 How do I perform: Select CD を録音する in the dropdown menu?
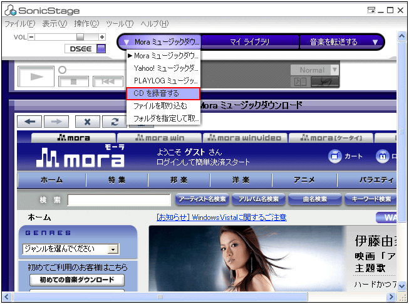pyautogui.click(x=163, y=93)
